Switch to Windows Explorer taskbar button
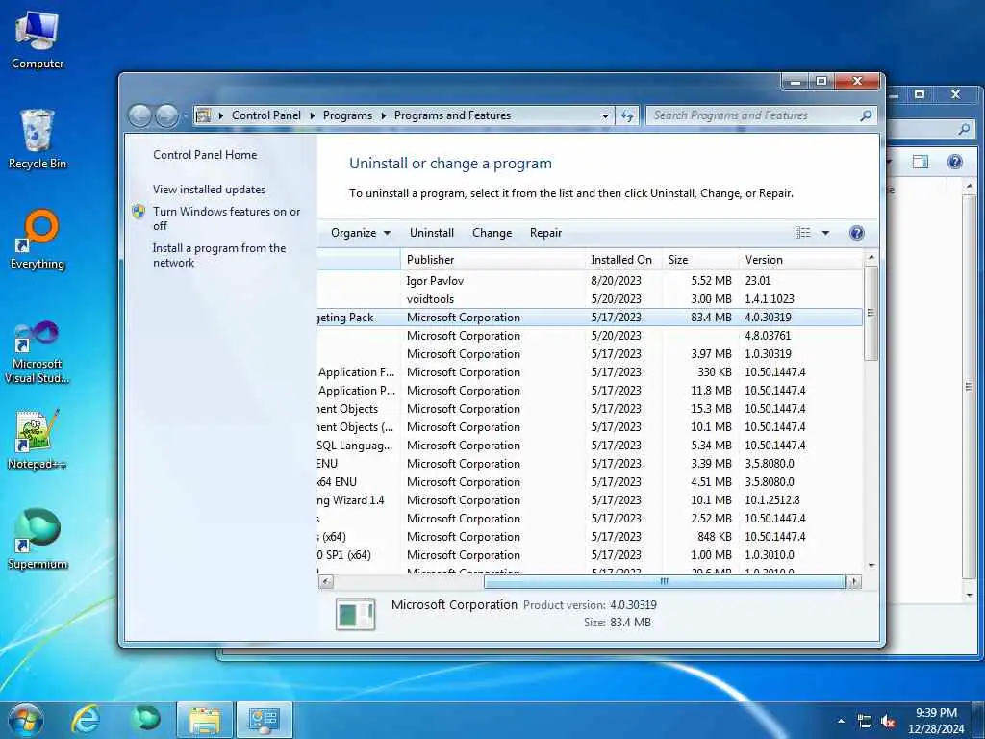985x739 pixels. coord(205,720)
